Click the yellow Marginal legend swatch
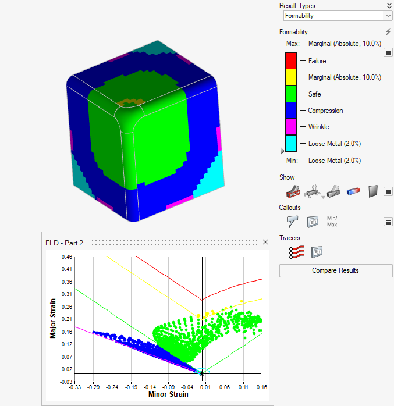Screen dimensions: 394x406 point(291,77)
